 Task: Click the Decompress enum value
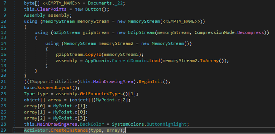250,32
